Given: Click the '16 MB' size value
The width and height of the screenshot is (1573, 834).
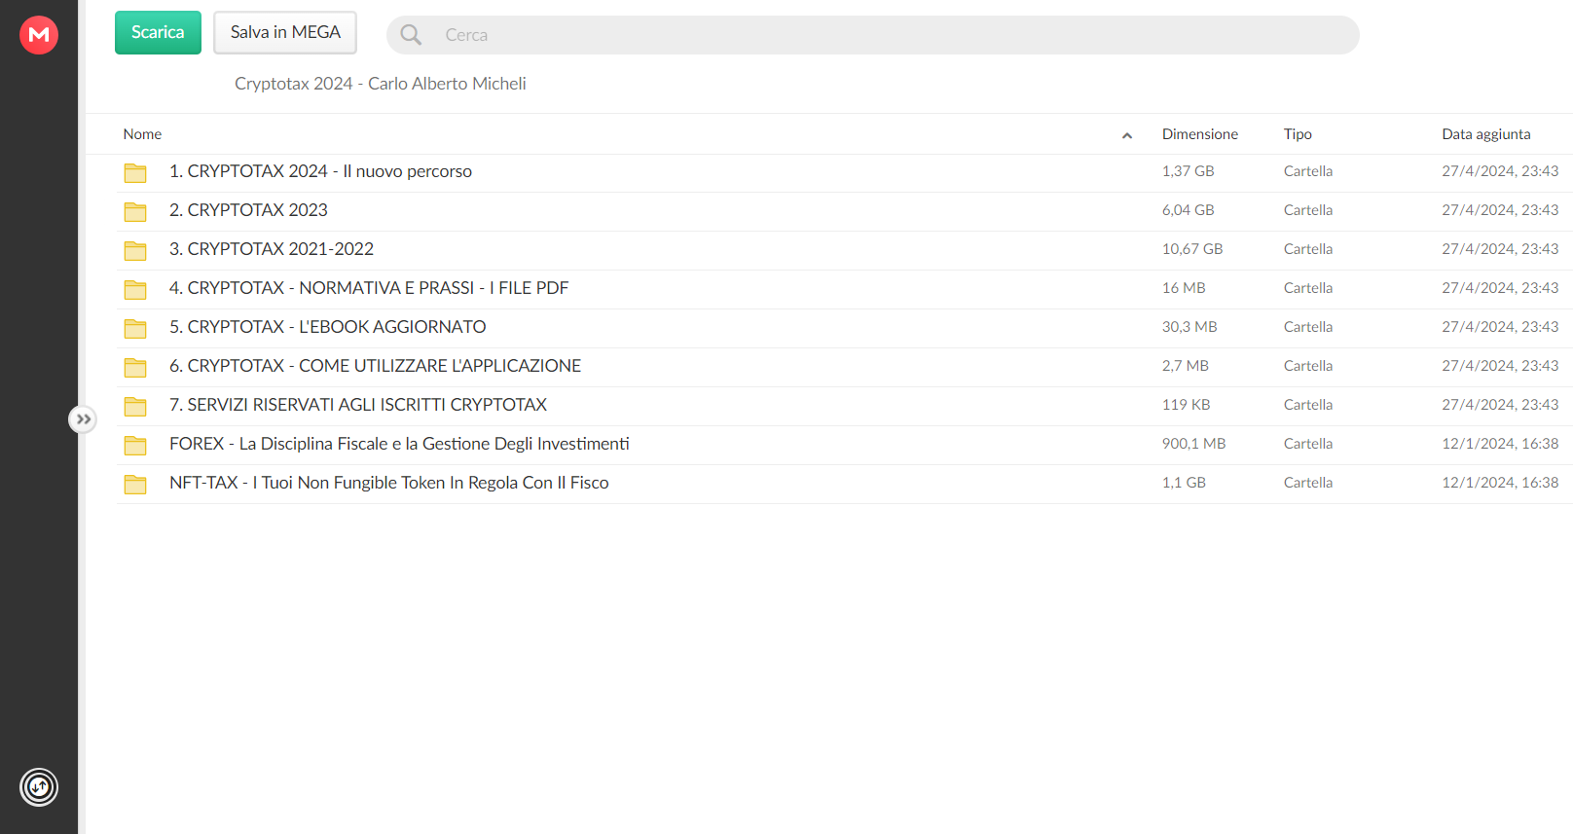Looking at the screenshot, I should click(1184, 288).
